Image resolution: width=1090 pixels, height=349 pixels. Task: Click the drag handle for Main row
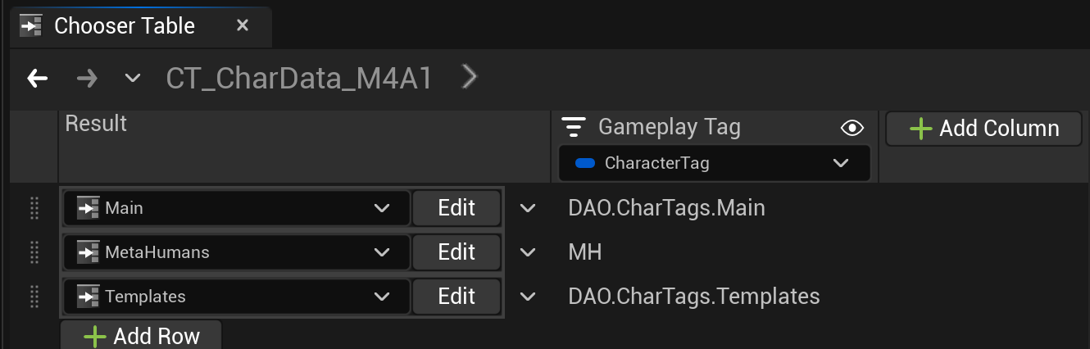pyautogui.click(x=34, y=208)
